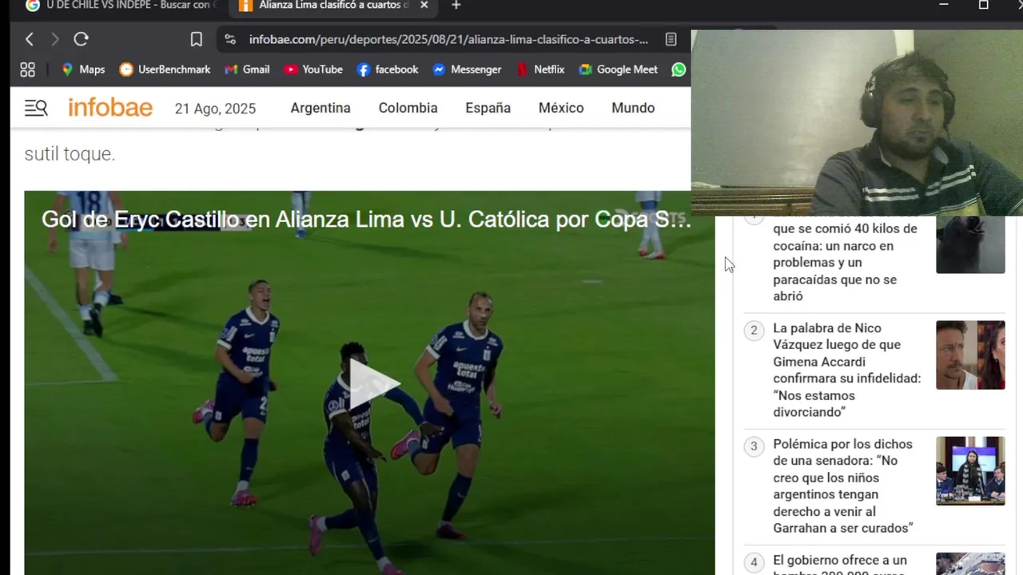
Task: Open the Maps bookmark
Action: (83, 69)
